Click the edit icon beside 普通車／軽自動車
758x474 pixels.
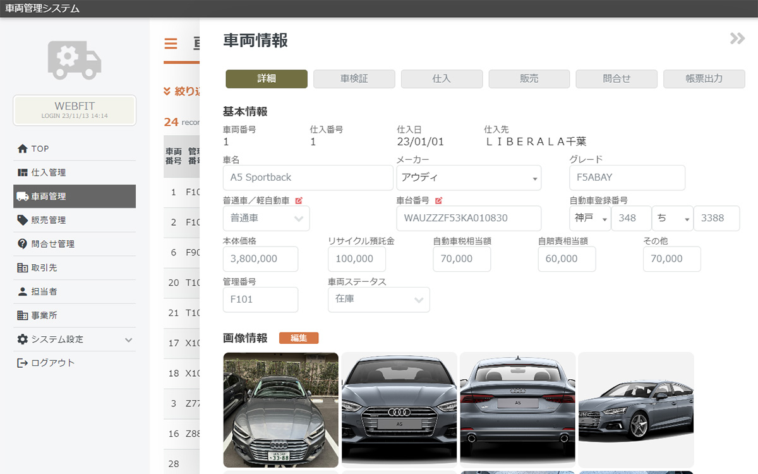[x=299, y=200]
